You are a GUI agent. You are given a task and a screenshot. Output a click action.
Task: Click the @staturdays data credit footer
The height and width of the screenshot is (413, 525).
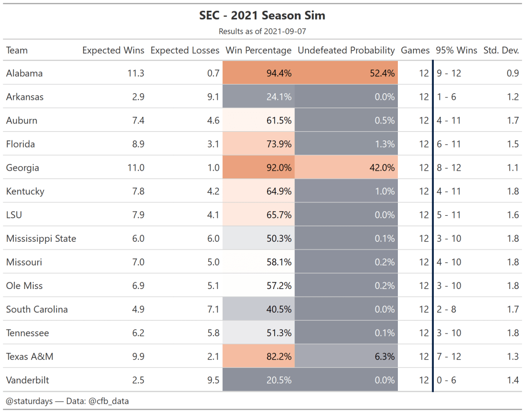click(x=67, y=401)
